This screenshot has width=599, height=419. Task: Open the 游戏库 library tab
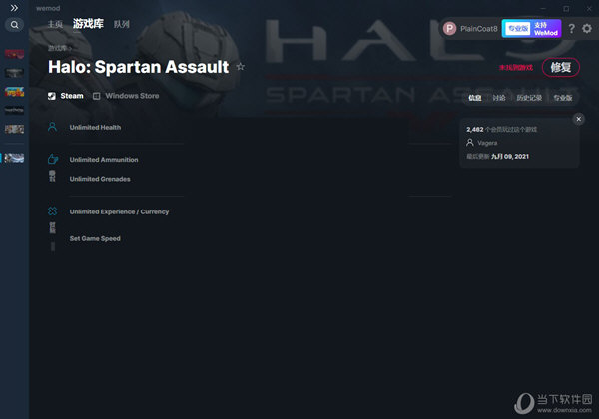[x=88, y=24]
